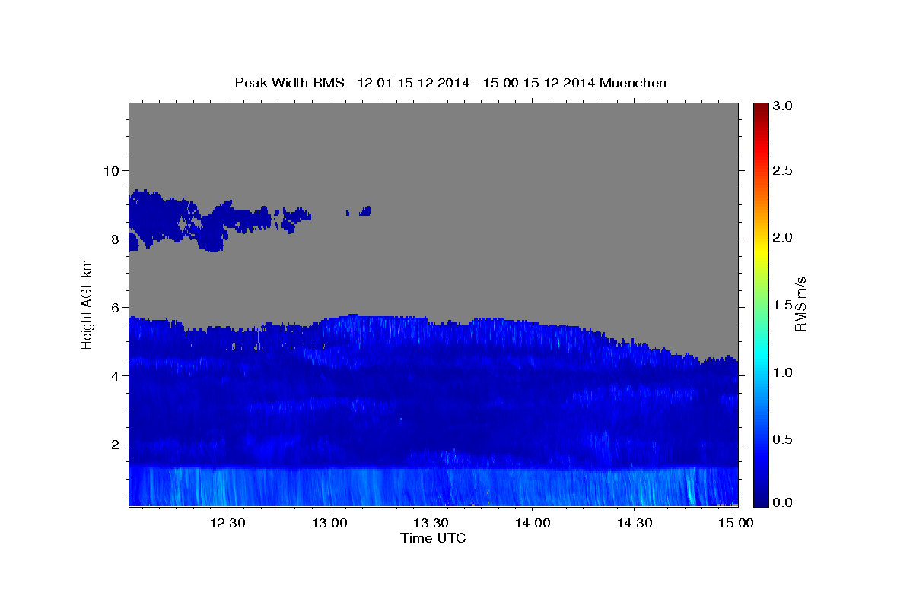
Task: Click the colorbar value 2.5
Action: [x=784, y=170]
